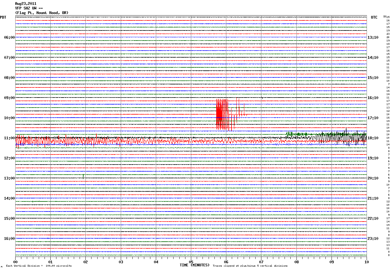Click the 11:00 PDT time marker

point(9,138)
